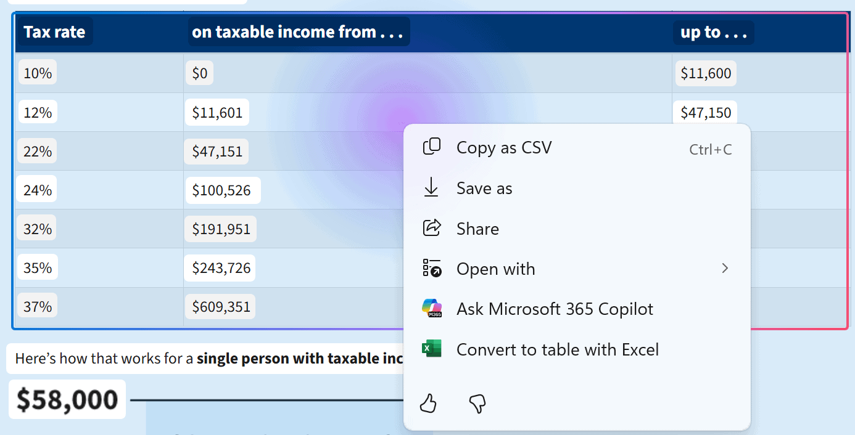Choose Ask Microsoft 365 Copilot option
Screen dimensions: 855x435
point(554,309)
